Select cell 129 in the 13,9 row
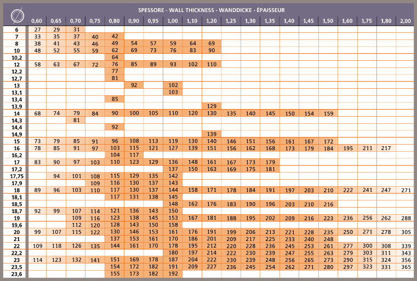The image size is (417, 281). pos(212,106)
